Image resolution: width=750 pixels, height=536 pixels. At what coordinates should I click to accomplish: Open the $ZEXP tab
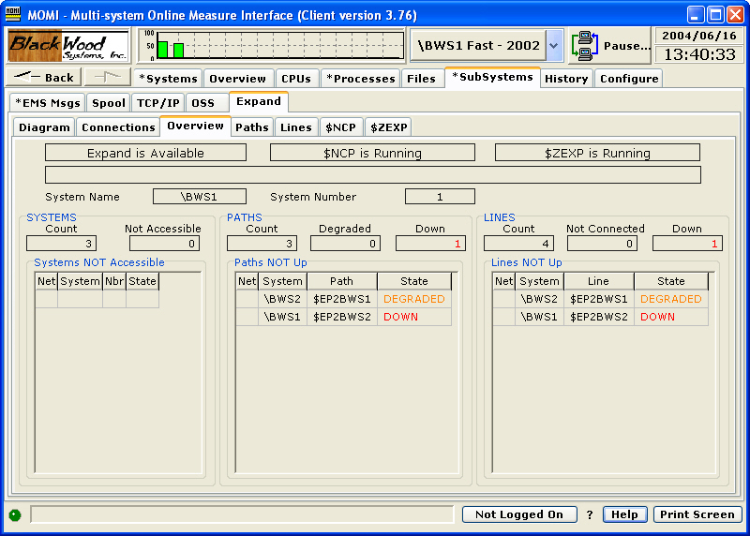(x=388, y=127)
